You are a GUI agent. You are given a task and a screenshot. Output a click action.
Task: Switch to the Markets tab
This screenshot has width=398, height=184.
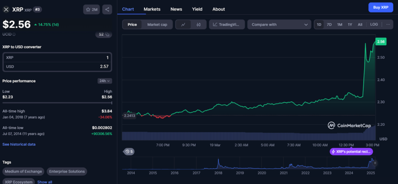152,9
